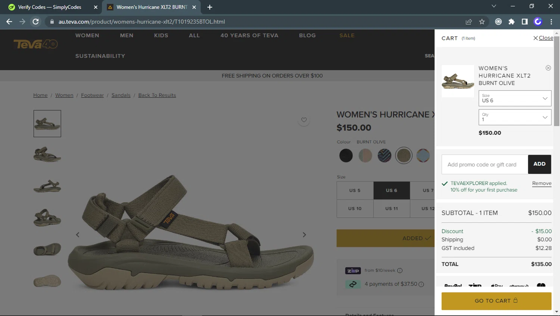Select size US 12
Viewport: 560px width, 316px height.
pyautogui.click(x=423, y=209)
